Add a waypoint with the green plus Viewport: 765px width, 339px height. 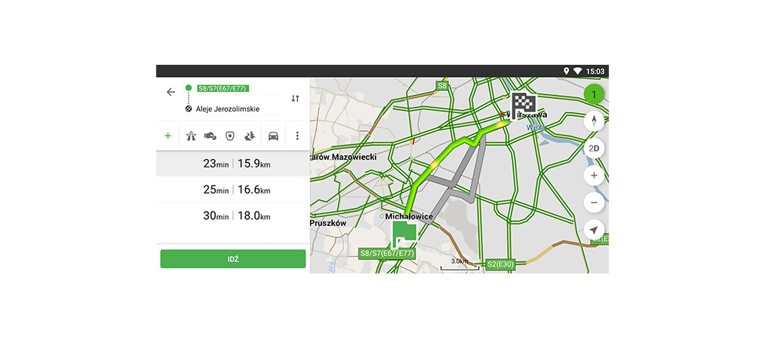[167, 136]
